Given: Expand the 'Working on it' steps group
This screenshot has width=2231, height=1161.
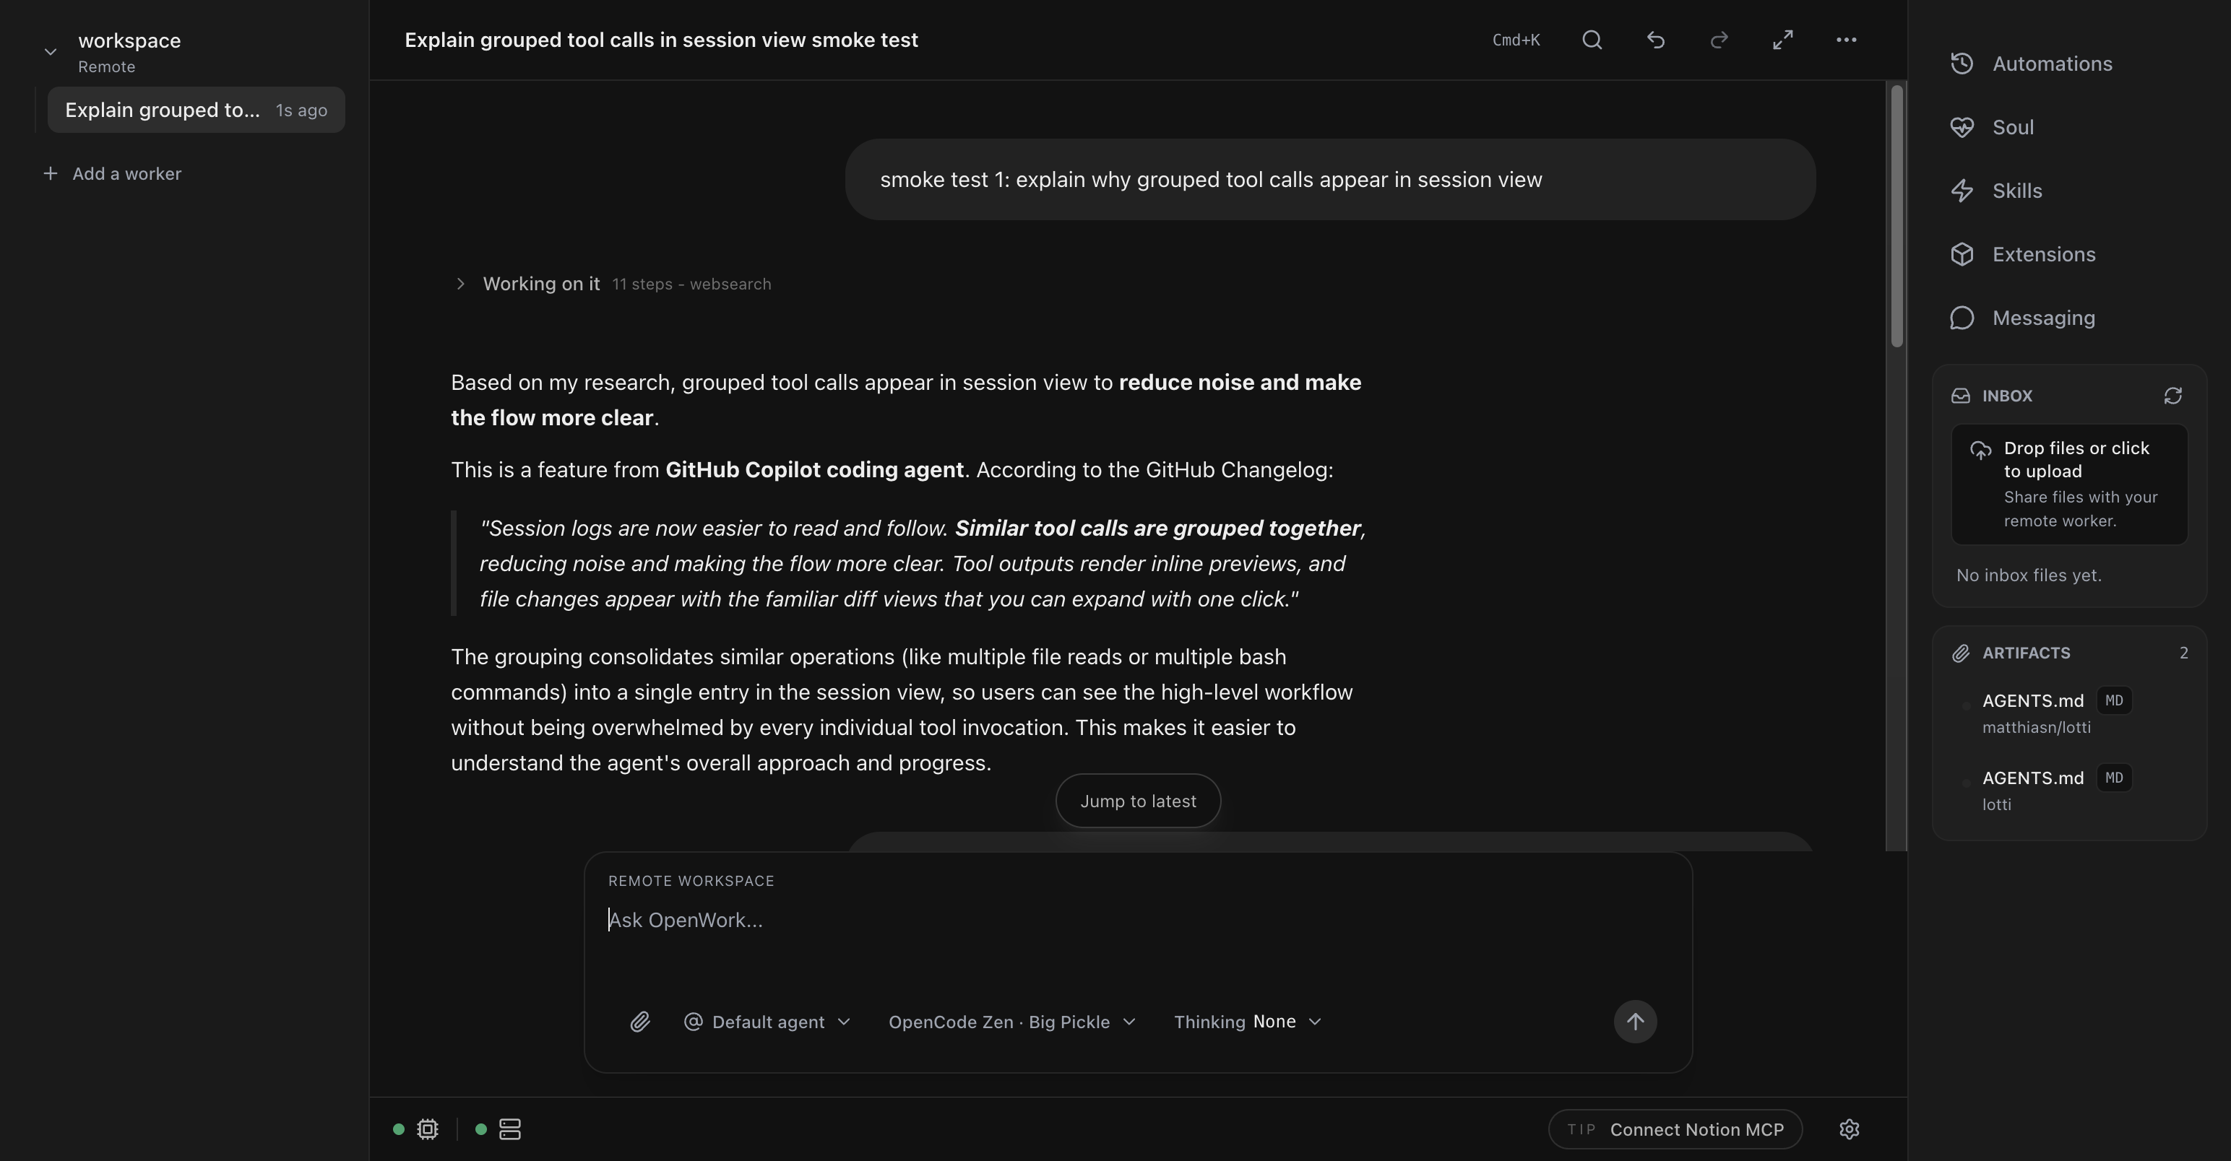Looking at the screenshot, I should (x=461, y=284).
